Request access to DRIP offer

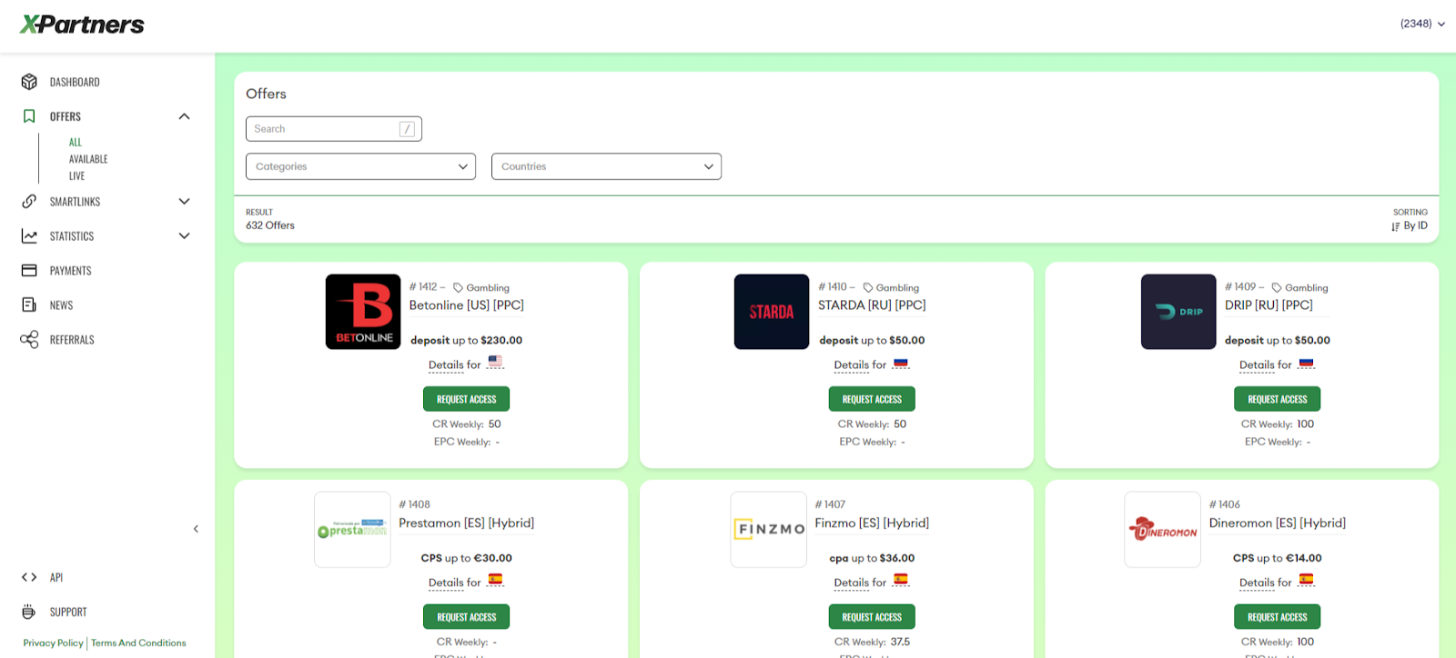pyautogui.click(x=1277, y=399)
